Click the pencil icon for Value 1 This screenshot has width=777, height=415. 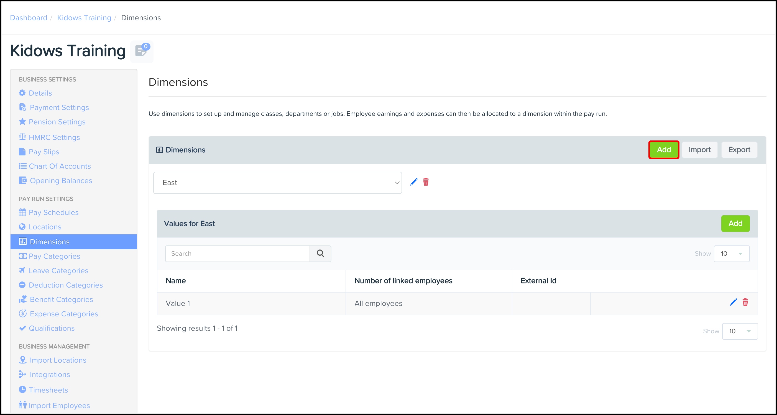(x=733, y=302)
